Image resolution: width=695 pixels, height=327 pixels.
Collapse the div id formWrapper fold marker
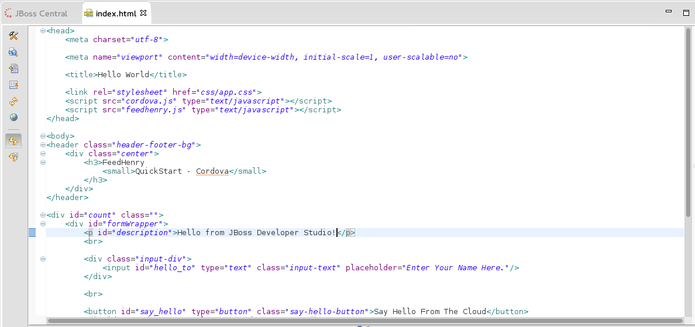point(43,224)
